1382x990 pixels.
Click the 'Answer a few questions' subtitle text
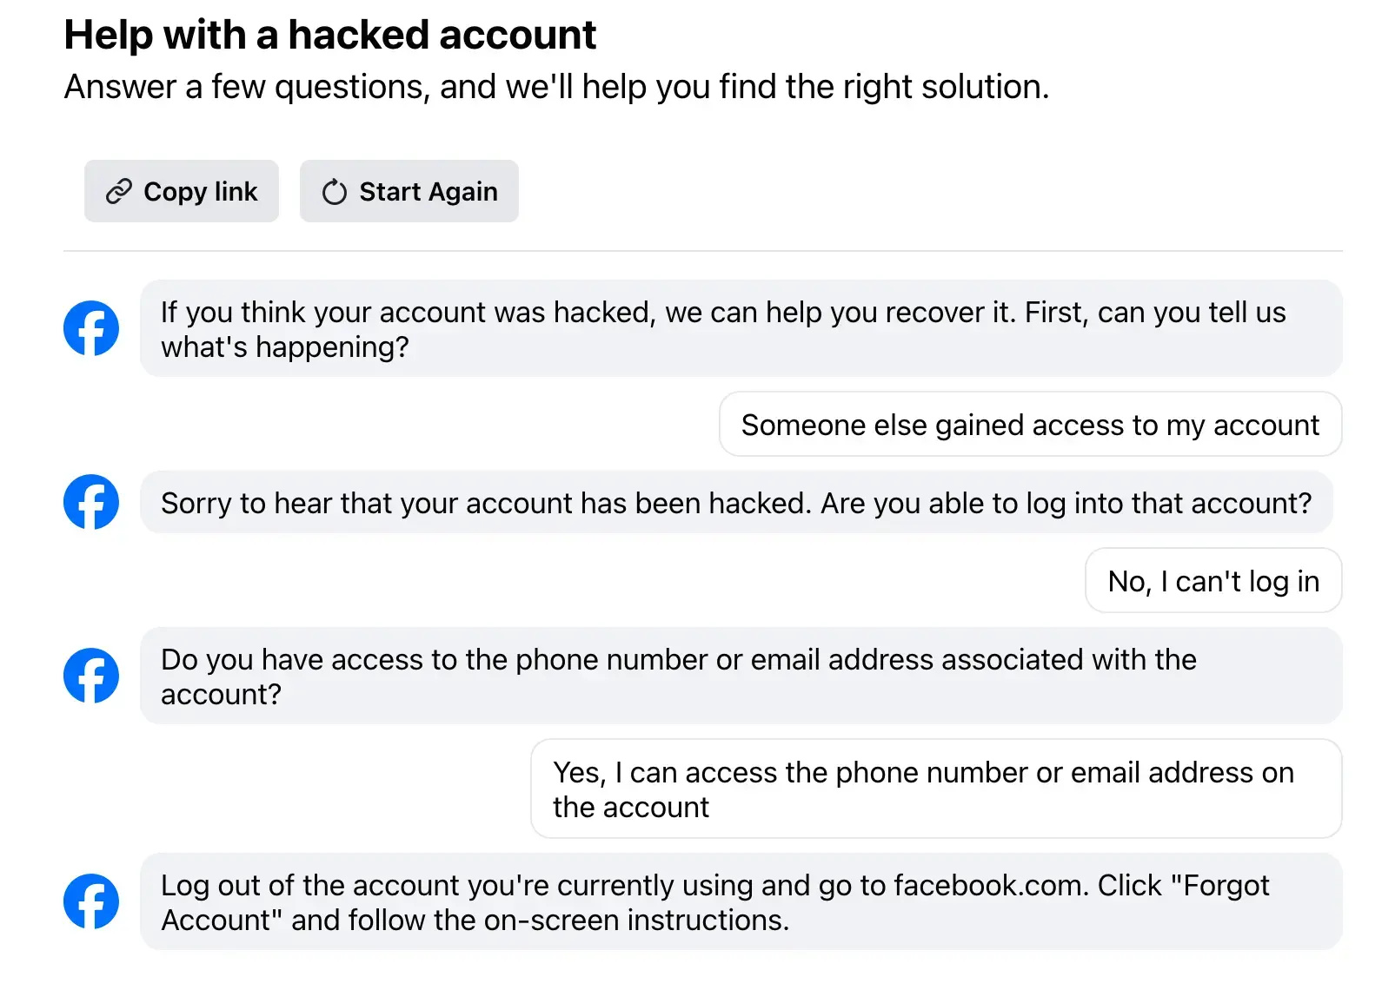point(556,87)
